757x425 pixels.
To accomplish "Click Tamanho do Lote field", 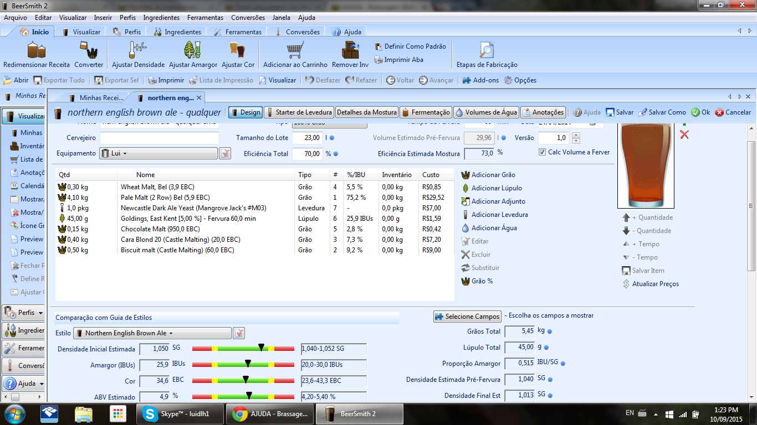I will coord(307,138).
